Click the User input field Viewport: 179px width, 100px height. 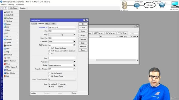(x=62, y=58)
